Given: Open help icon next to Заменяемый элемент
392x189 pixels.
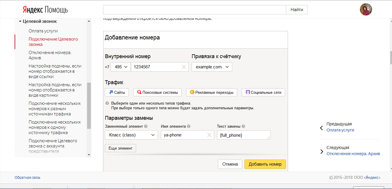Looking at the screenshot, I should [x=145, y=126].
